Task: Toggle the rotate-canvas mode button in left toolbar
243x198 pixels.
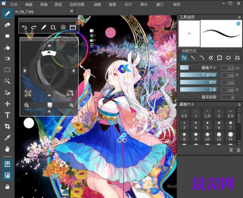Action: coord(7,164)
